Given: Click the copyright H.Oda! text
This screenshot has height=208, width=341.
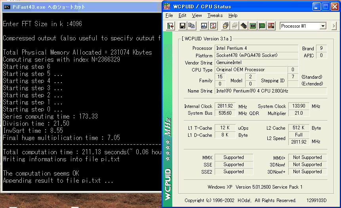Looking at the screenshot, I should 240,200.
